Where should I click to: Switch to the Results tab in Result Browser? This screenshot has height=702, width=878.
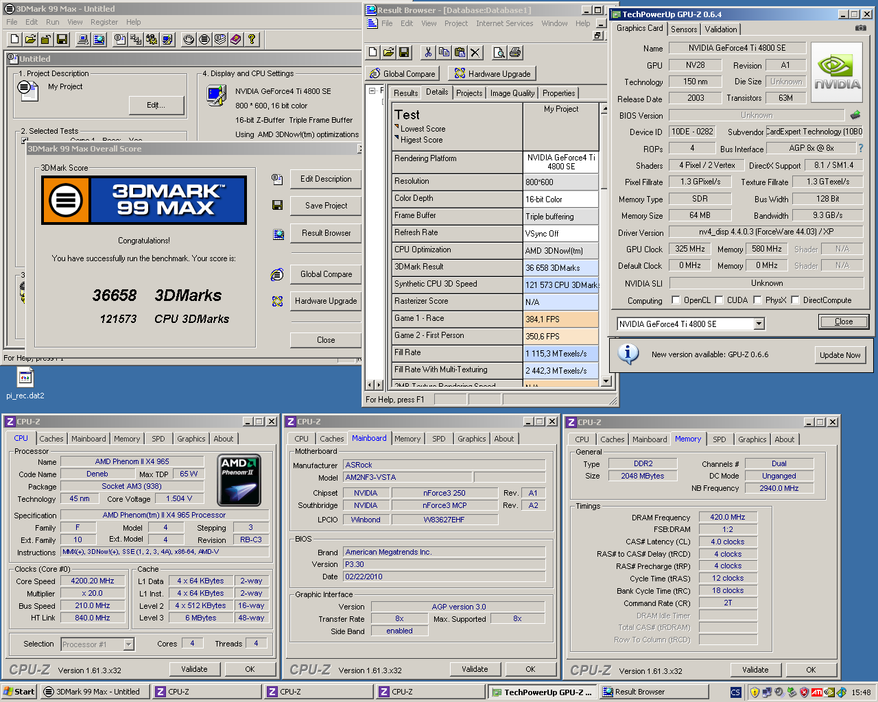[405, 93]
